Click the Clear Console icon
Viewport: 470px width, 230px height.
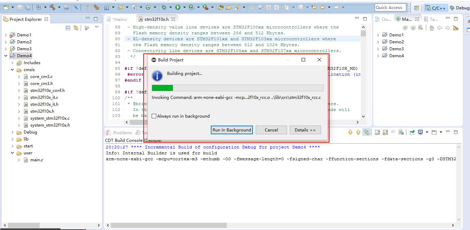tap(401, 132)
